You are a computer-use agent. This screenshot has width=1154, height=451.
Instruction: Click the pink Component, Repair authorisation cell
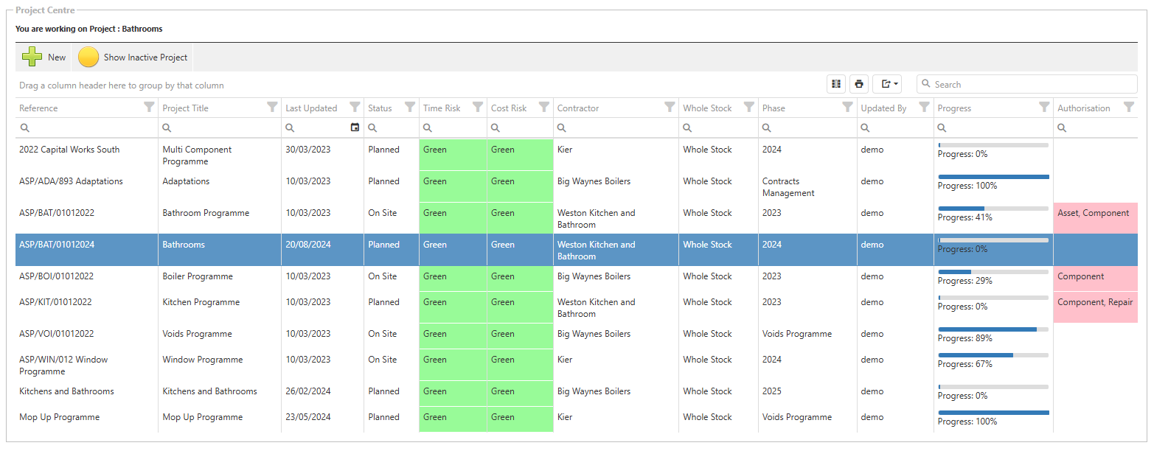coord(1095,302)
